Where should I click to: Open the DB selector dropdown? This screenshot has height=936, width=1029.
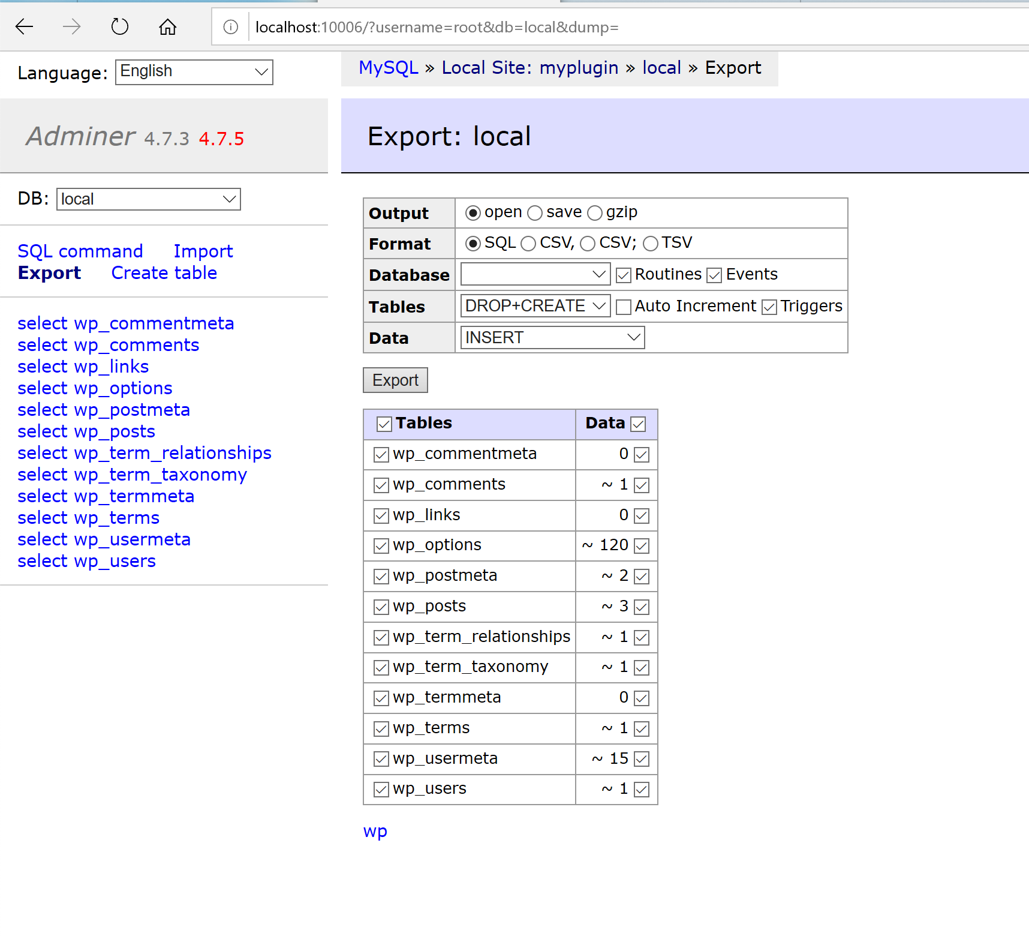click(x=149, y=199)
